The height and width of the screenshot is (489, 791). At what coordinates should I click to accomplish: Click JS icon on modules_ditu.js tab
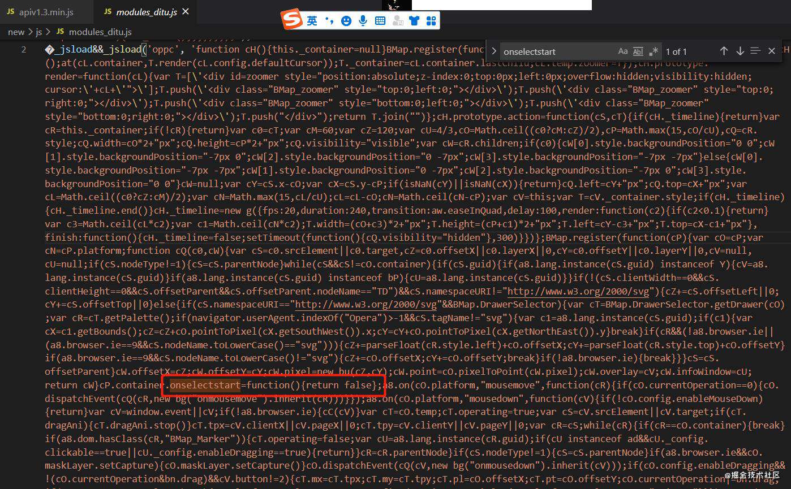(x=108, y=12)
